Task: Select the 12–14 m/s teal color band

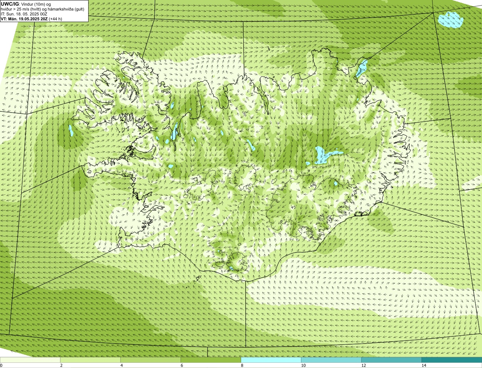Action: pos(392,360)
